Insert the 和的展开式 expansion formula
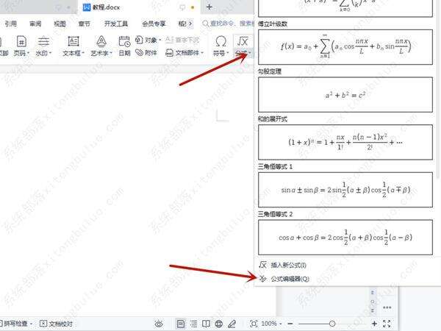 click(345, 142)
